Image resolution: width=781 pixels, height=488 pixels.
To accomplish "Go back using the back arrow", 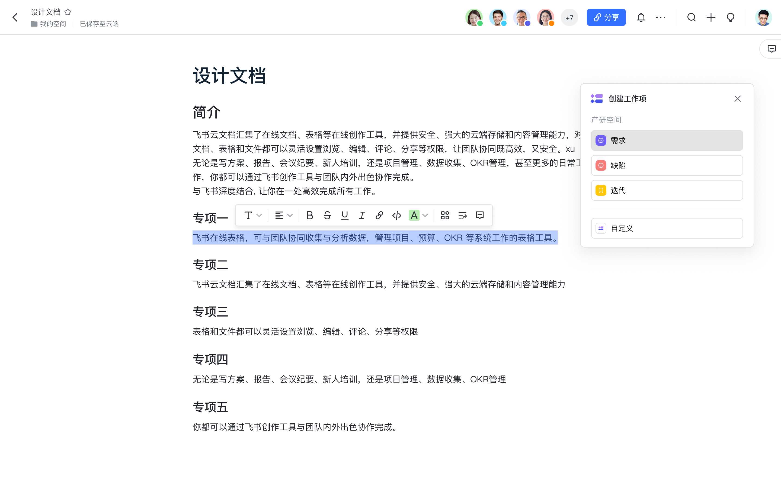I will pyautogui.click(x=15, y=17).
